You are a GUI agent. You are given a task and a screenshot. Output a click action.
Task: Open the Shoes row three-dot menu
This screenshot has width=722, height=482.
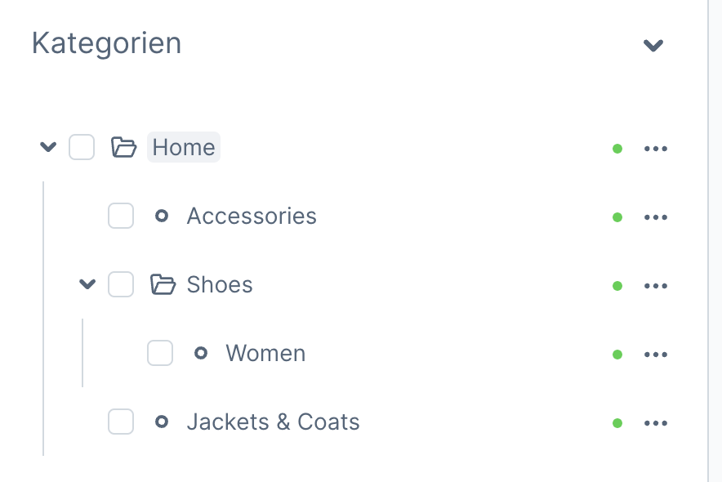[656, 286]
